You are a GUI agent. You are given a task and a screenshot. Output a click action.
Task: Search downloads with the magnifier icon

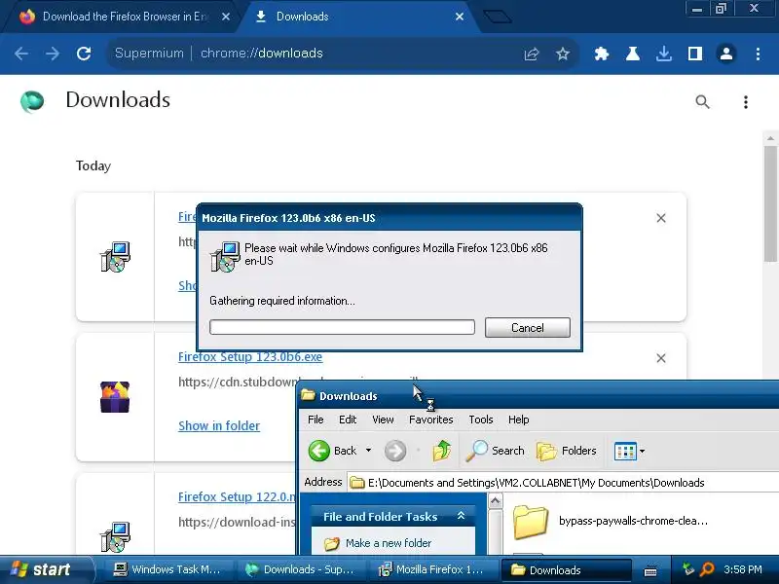tap(702, 102)
